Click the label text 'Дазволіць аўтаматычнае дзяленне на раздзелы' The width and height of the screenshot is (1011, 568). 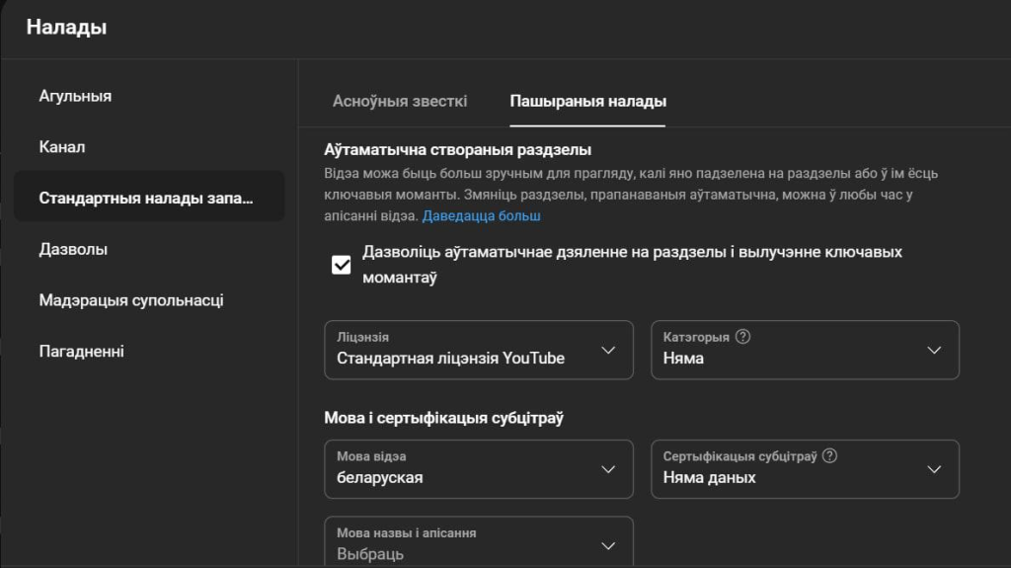coord(632,253)
